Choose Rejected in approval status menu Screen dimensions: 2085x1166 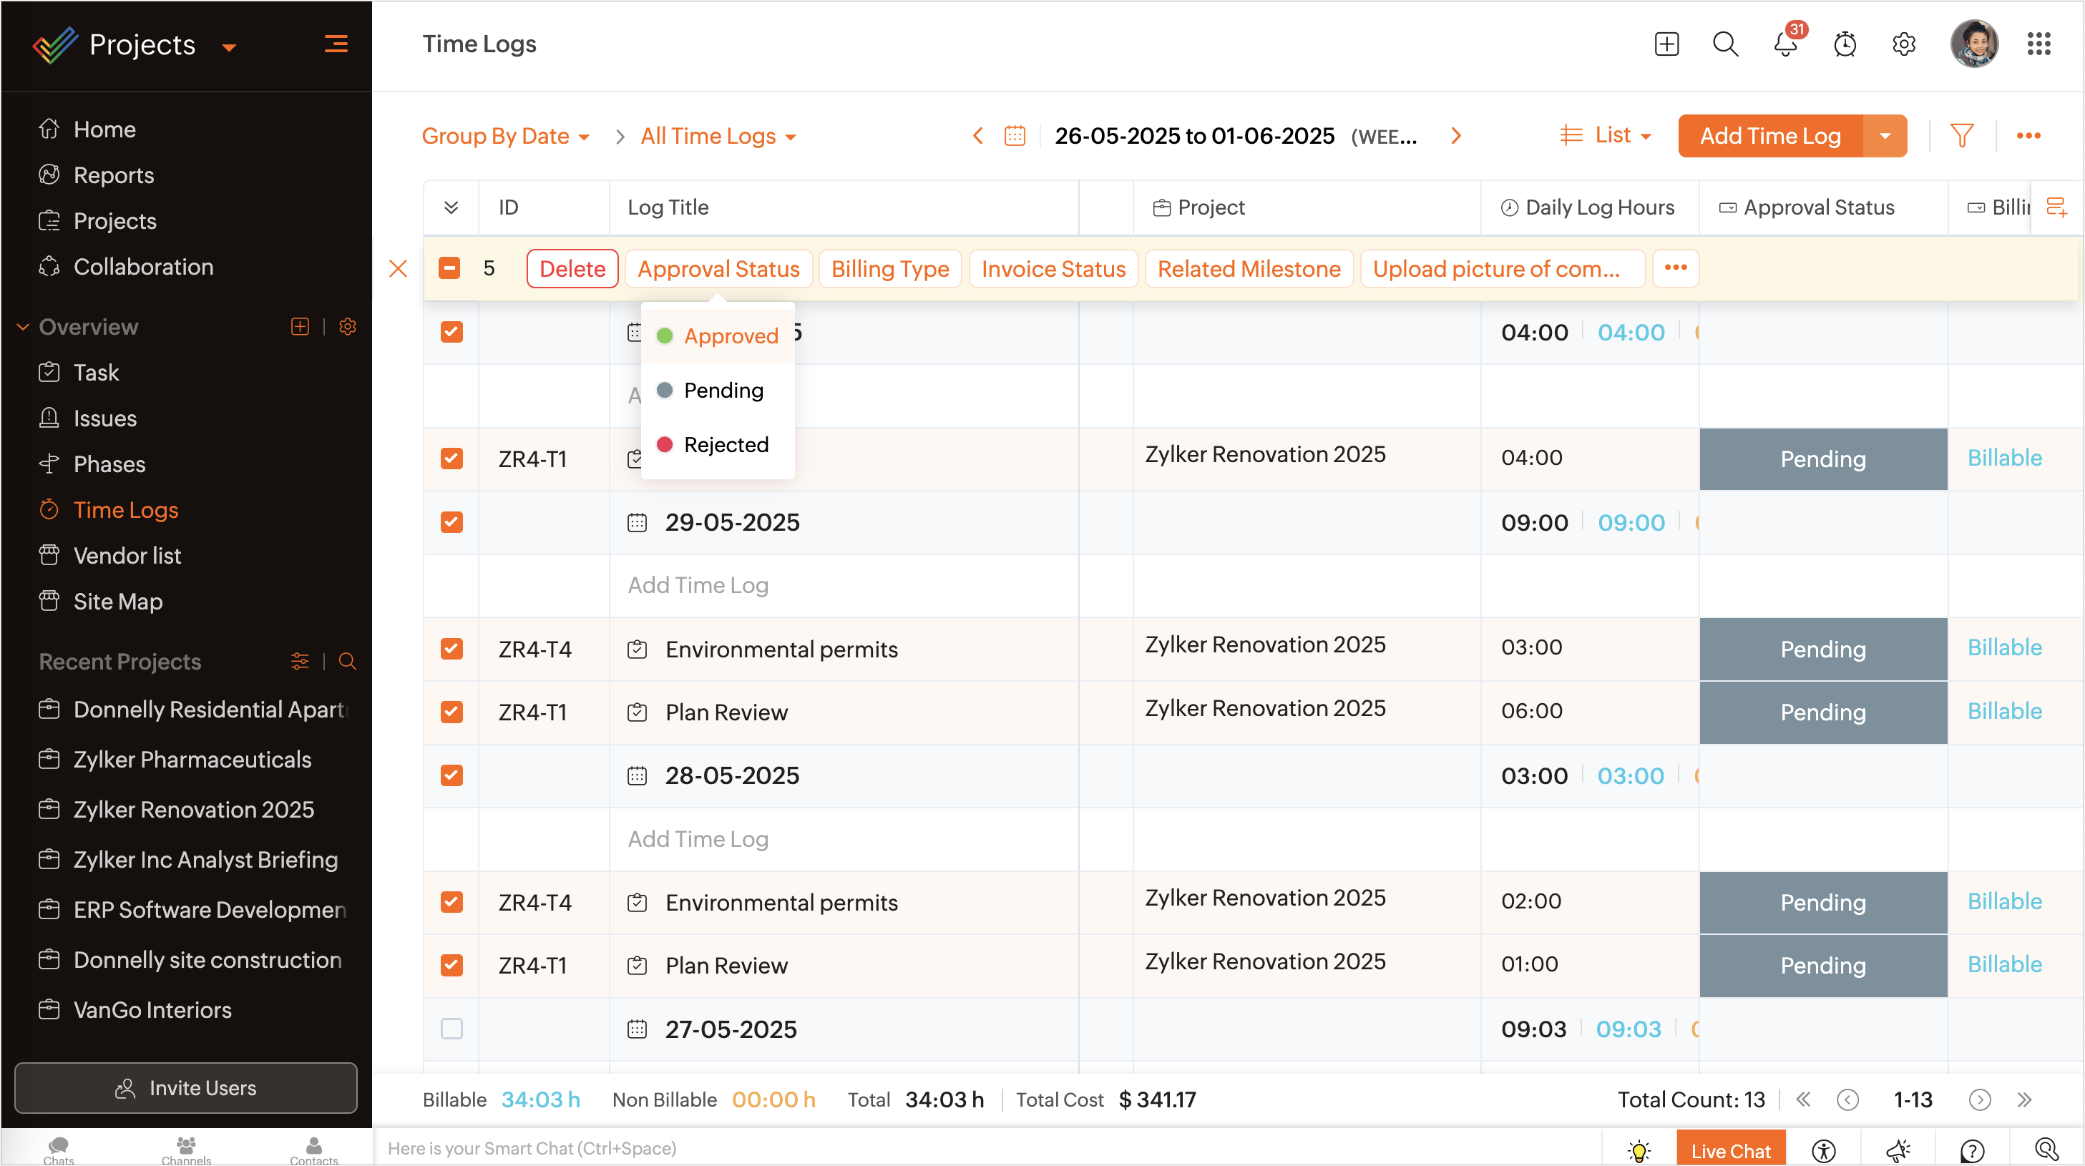[x=726, y=444]
